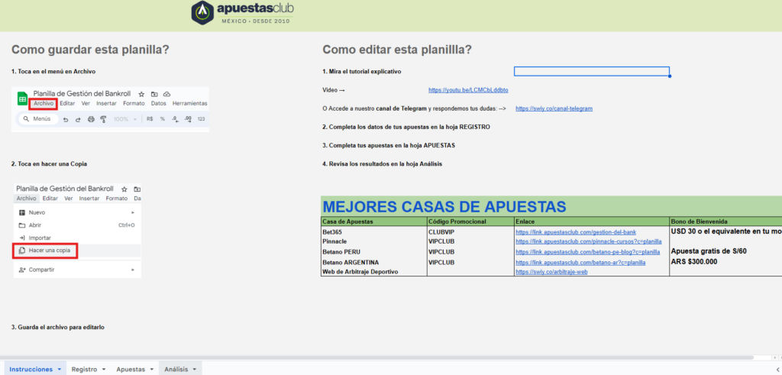Click the paint format roller icon
This screenshot has height=375, width=782.
pos(103,119)
